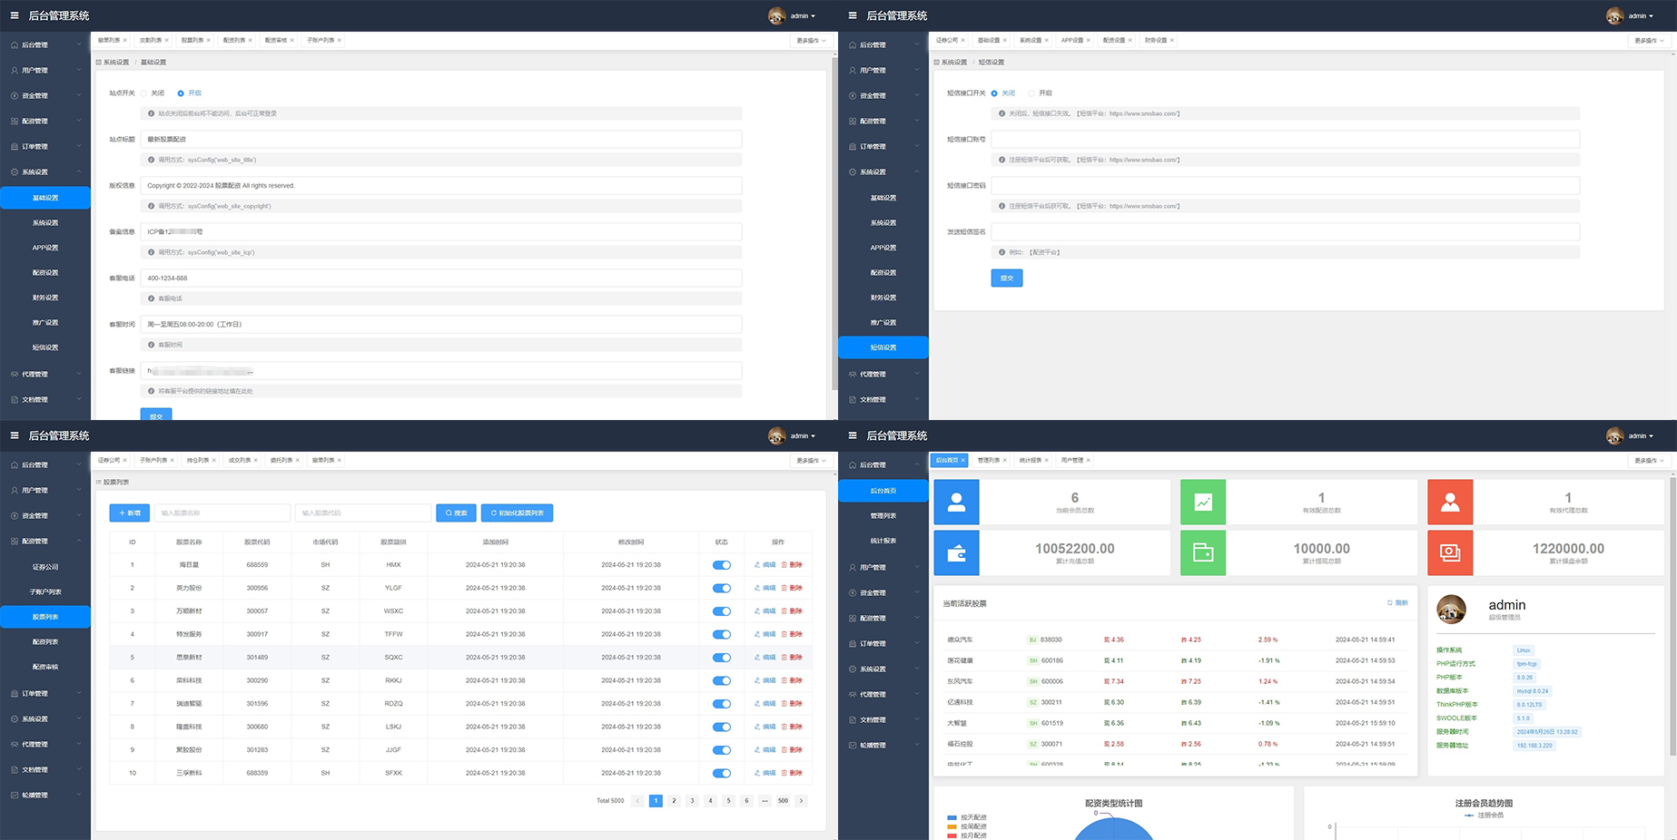Screen dimensions: 1677x840
Task: Click blue wallet recharge icon on dashboard
Action: 956,553
